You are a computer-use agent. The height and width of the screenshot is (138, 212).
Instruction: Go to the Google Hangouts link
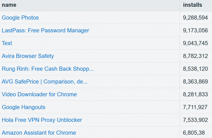(x=24, y=107)
